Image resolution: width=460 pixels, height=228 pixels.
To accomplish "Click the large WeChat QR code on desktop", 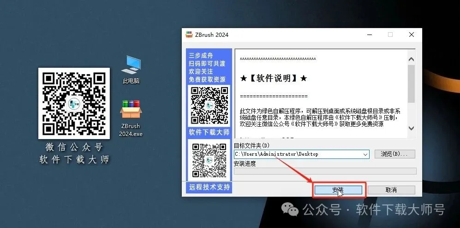I will click(x=74, y=104).
